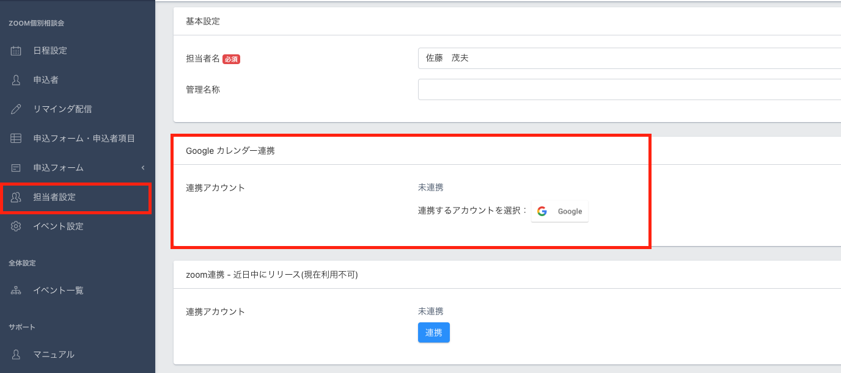
Task: Open 日程設定 in the sidebar
Action: tap(50, 51)
